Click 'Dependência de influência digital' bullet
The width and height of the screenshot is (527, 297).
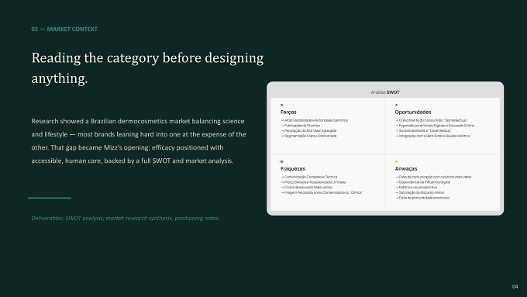[423, 182]
